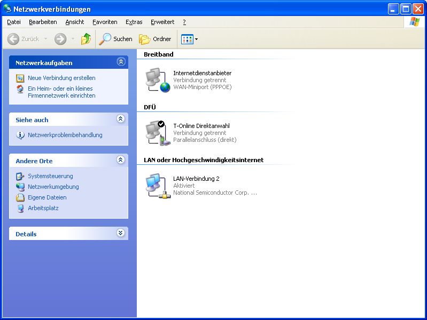
Task: Open the Ansicht views dropdown button
Action: (x=189, y=39)
